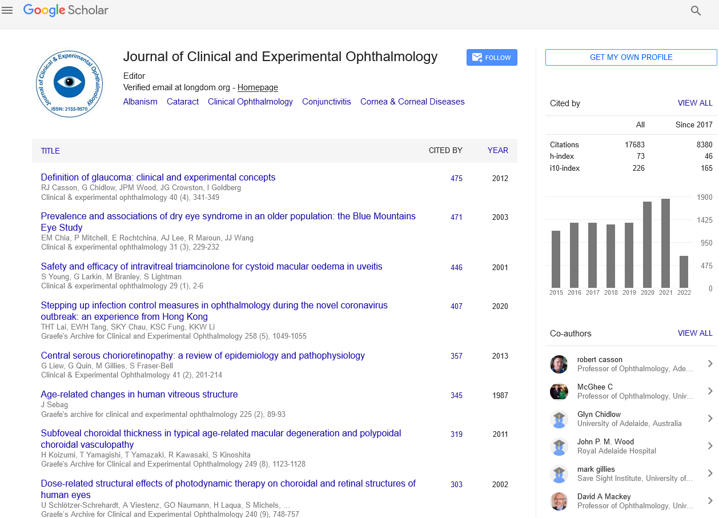Click the journal's eye logo image
719x518 pixels.
pyautogui.click(x=70, y=83)
